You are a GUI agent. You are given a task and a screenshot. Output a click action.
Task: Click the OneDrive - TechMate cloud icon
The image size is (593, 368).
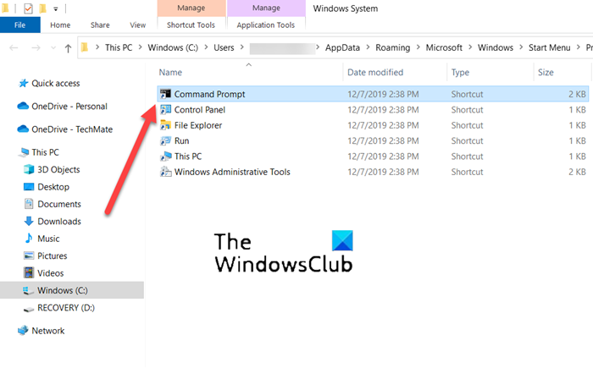[23, 129]
